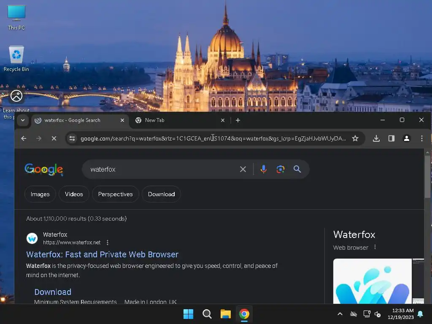This screenshot has height=324, width=432.
Task: Open the Windows Start menu
Action: [189, 314]
